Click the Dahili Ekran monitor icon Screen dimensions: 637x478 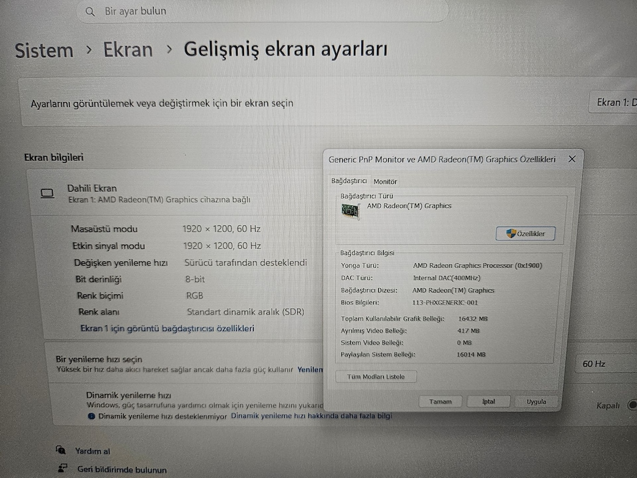pyautogui.click(x=47, y=194)
